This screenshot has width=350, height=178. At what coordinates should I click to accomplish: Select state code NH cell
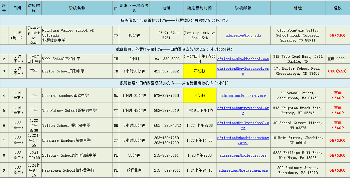pyautogui.click(x=116, y=125)
